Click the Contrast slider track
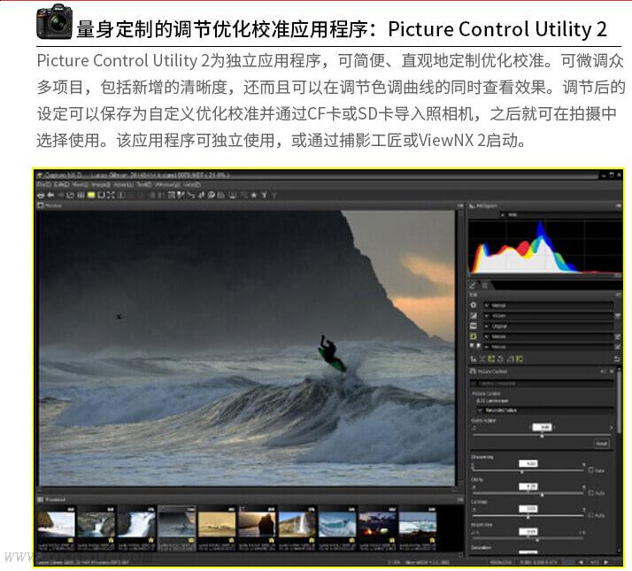Image resolution: width=632 pixels, height=571 pixels. point(528,516)
